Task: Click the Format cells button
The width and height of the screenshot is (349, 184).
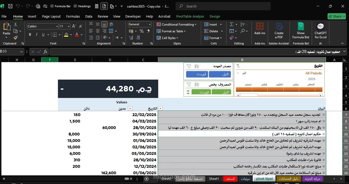Action: click(213, 38)
